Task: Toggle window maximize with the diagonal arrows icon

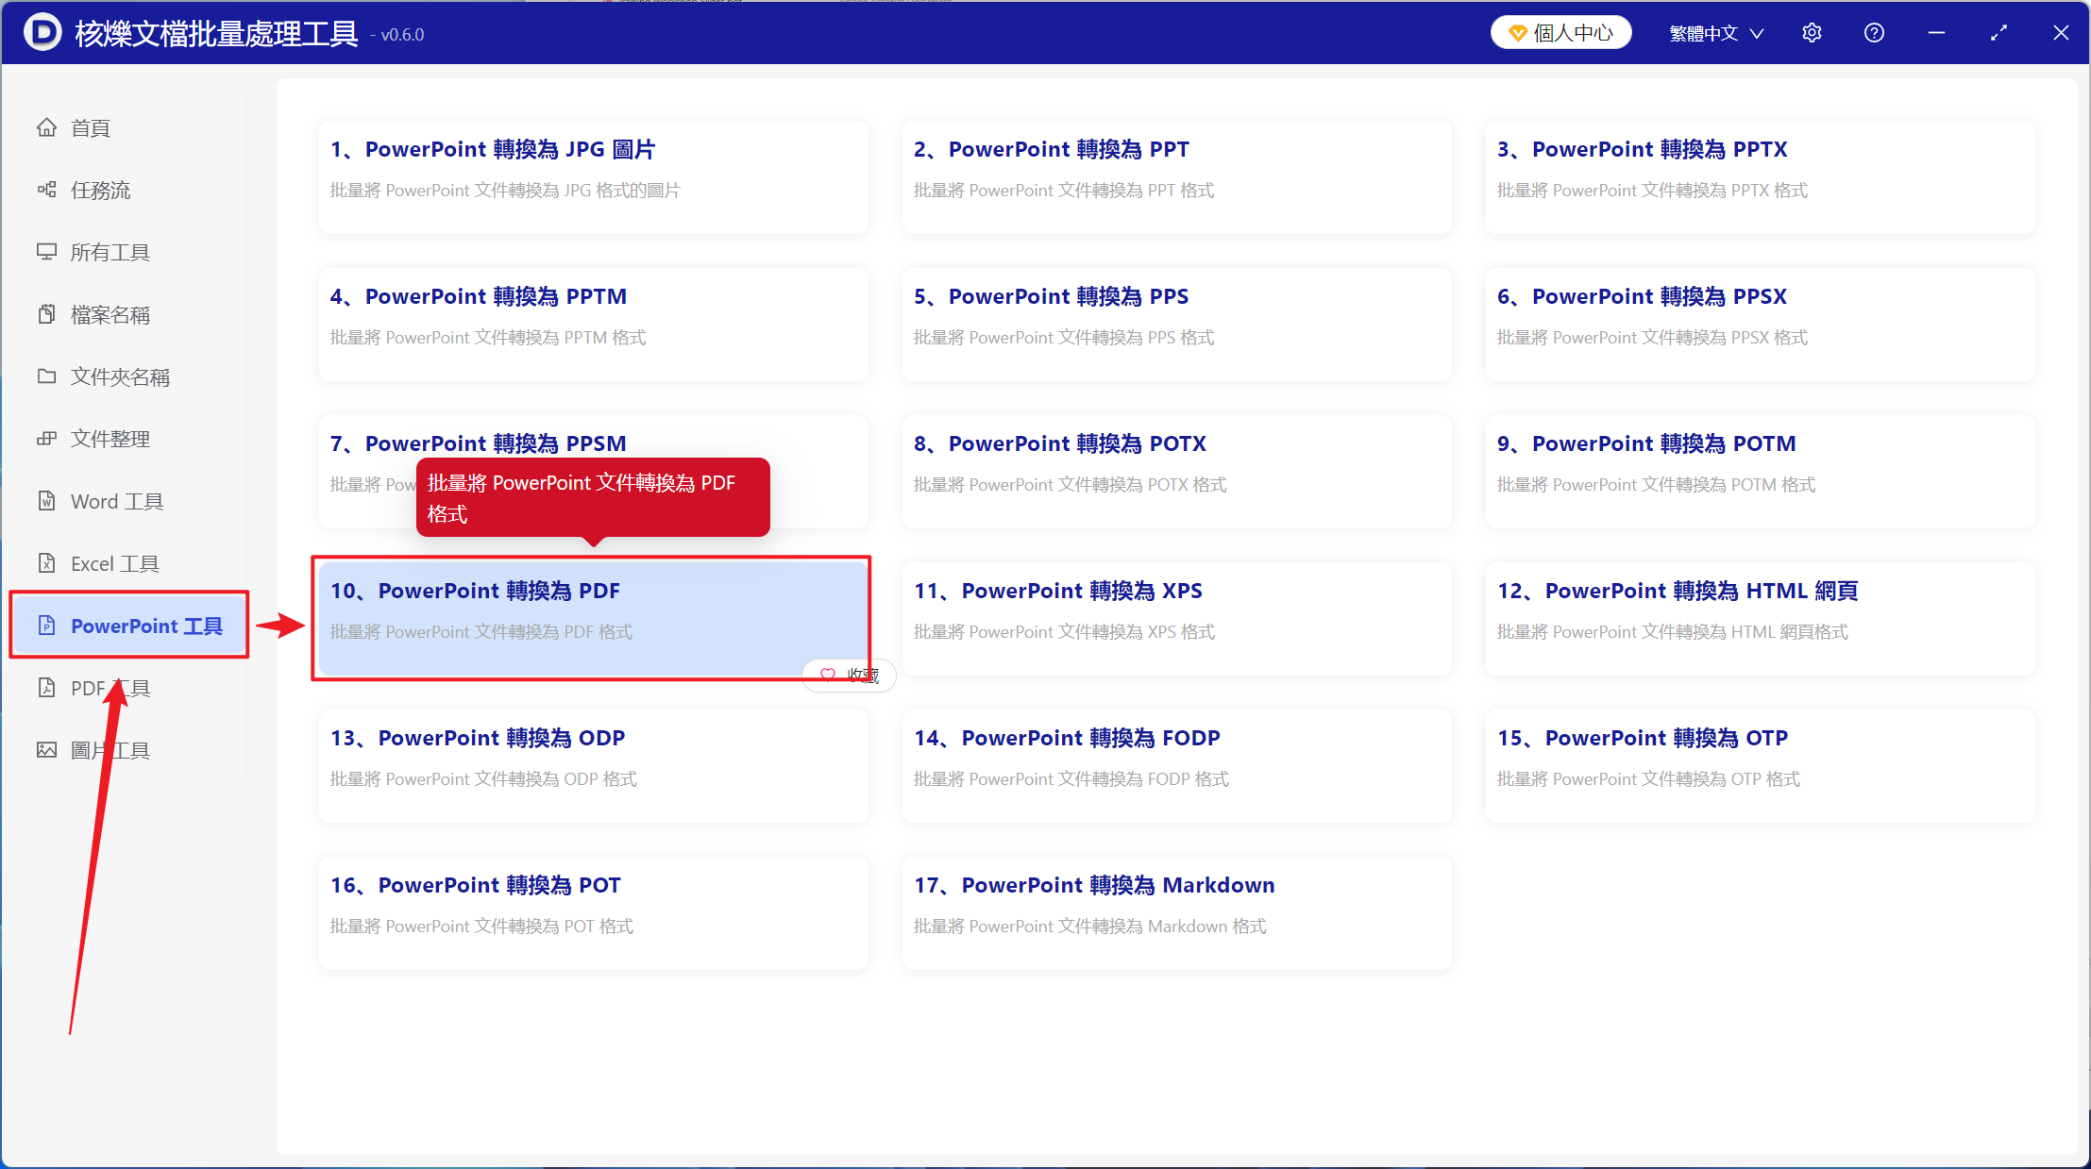Action: tap(1998, 33)
